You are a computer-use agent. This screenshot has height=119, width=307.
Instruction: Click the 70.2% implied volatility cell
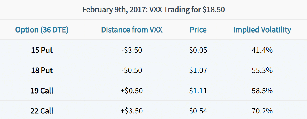coord(262,111)
